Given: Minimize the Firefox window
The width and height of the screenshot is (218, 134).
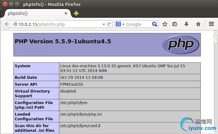Looking at the screenshot, I should point(11,4).
